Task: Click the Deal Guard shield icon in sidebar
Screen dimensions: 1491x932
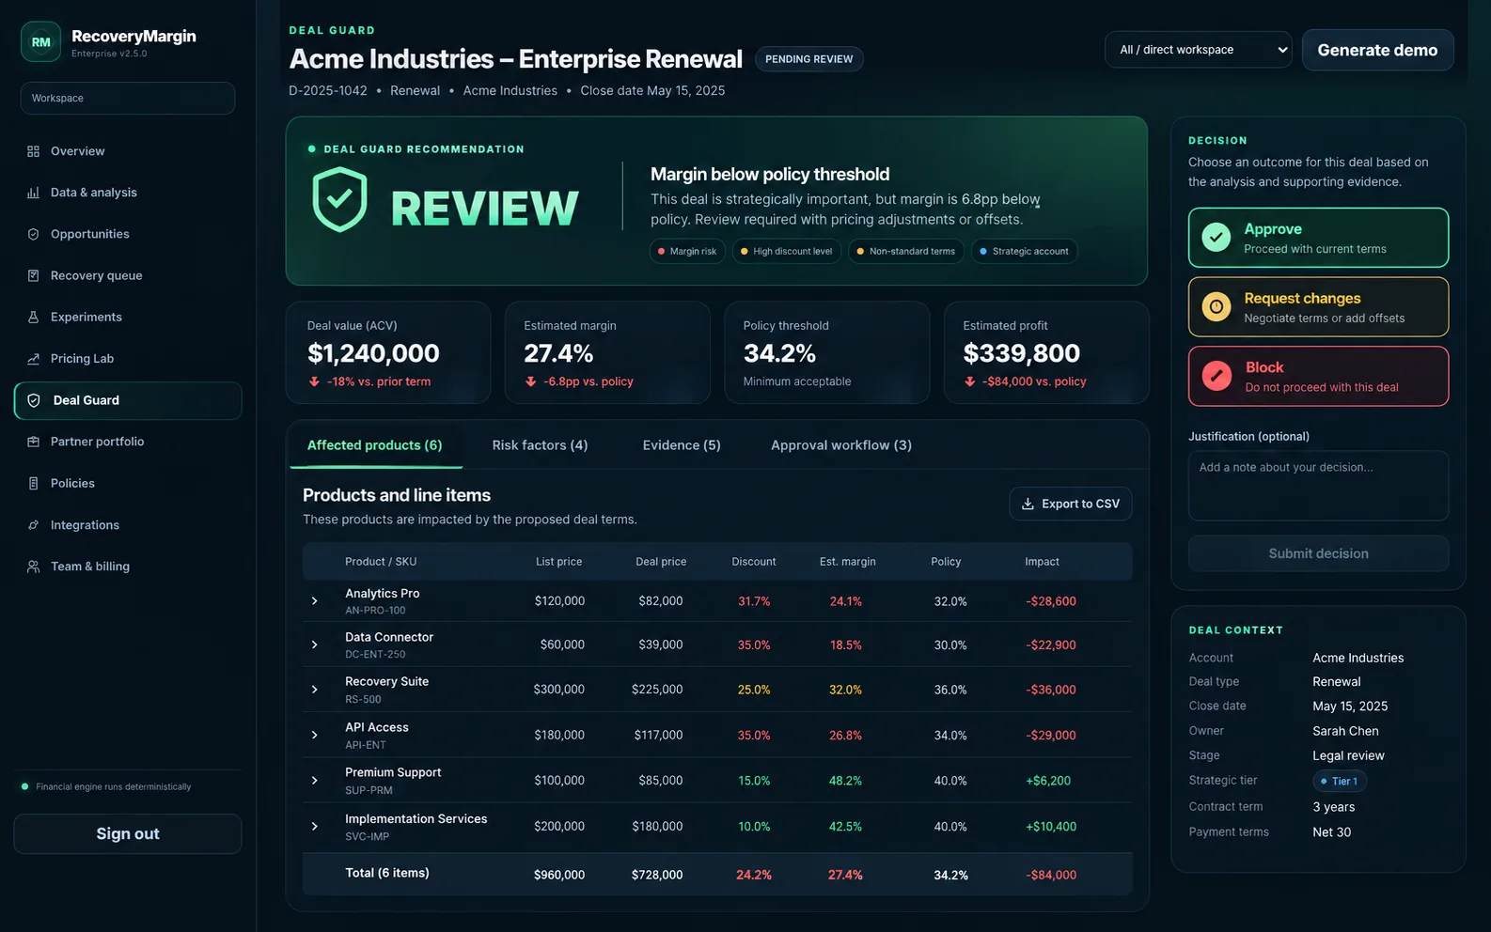Action: pos(34,400)
